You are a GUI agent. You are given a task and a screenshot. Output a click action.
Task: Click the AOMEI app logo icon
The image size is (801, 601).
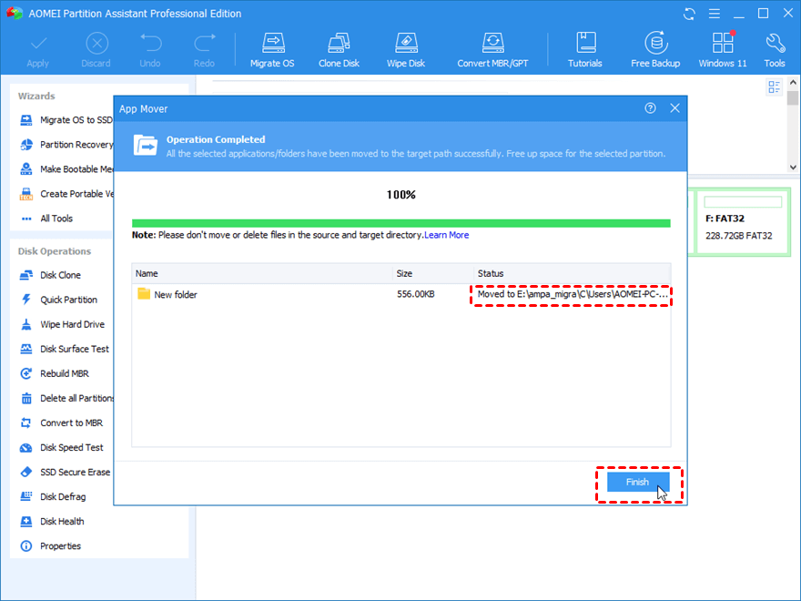[x=15, y=14]
